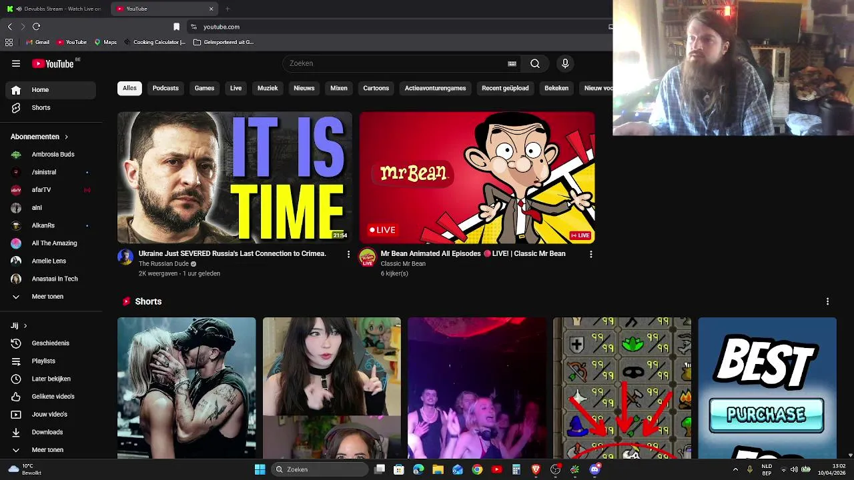Screen dimensions: 854x480
Task: Open options for Mr Bean live video
Action: tap(590, 254)
